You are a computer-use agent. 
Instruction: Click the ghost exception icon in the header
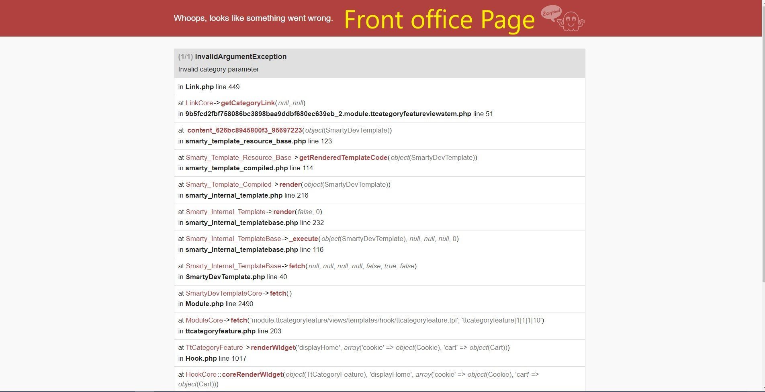[563, 18]
